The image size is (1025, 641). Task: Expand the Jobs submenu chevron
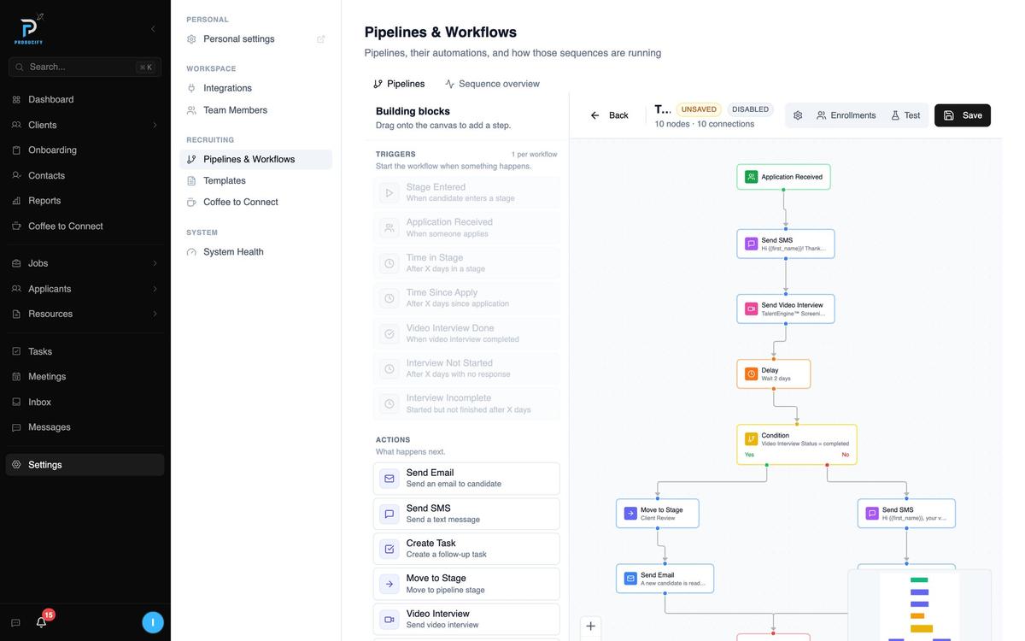point(155,263)
